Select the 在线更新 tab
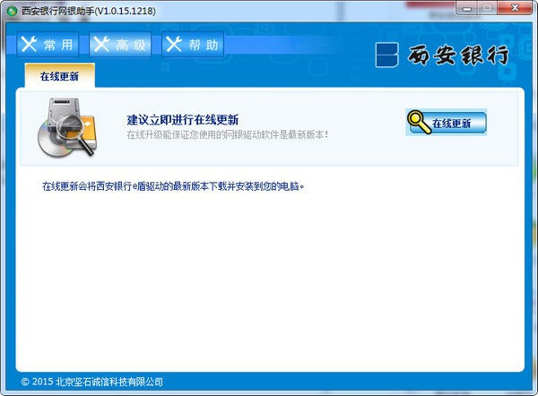The height and width of the screenshot is (396, 538). click(x=60, y=76)
